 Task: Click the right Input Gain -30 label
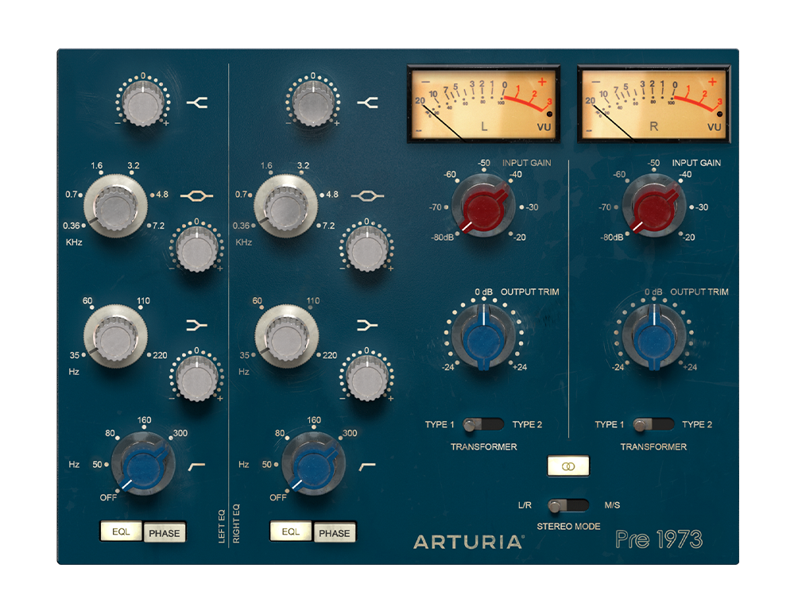click(x=702, y=207)
